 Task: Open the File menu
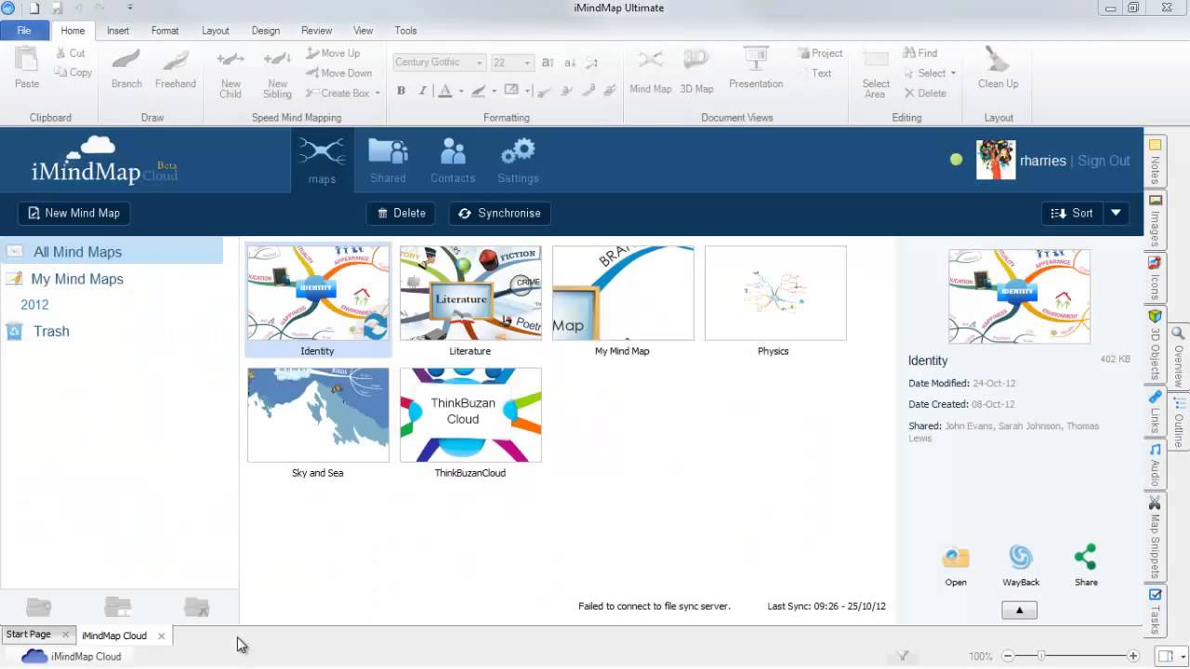tap(24, 31)
